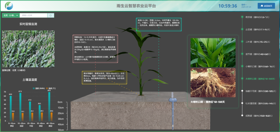Click the green leaf platform logo

coord(9,6)
